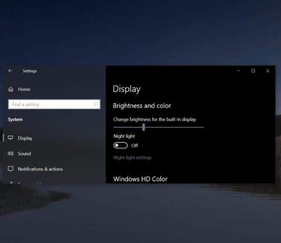This screenshot has height=243, width=281.
Task: Open Home from the house icon
Action: (11, 89)
